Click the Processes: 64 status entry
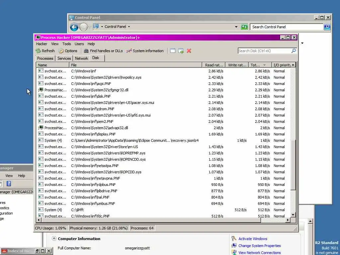The width and height of the screenshot is (340, 255). [x=142, y=228]
